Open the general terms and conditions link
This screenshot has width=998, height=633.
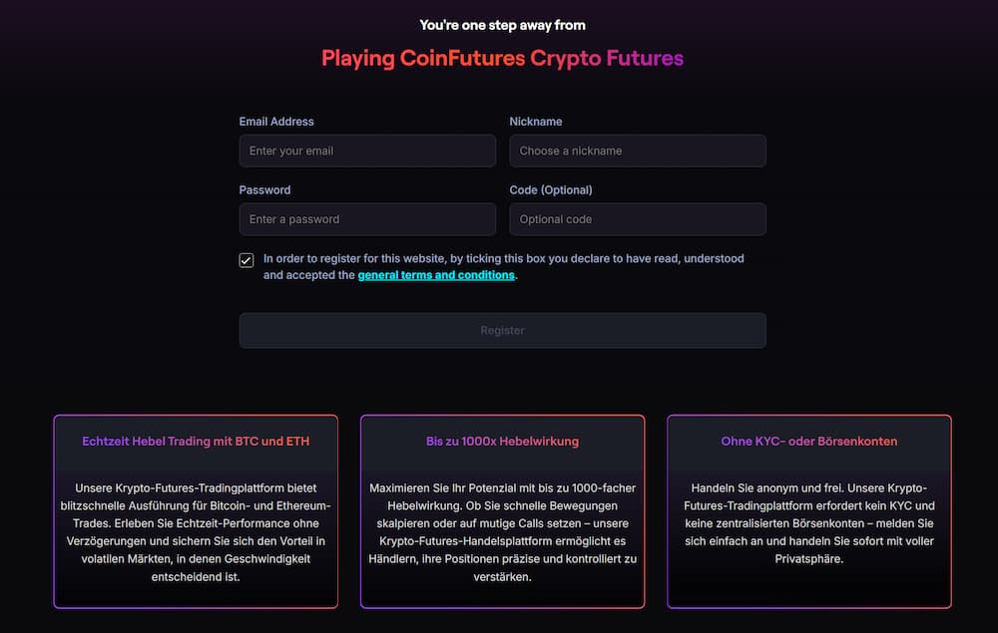[x=436, y=275]
